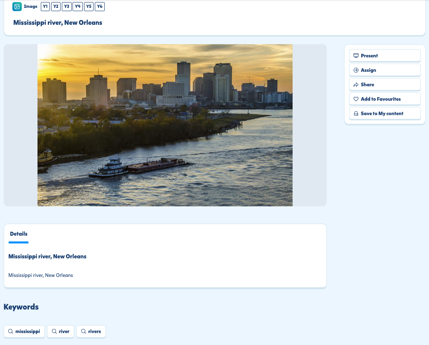The image size is (429, 345).
Task: Select the Y5 year tag
Action: 89,7
